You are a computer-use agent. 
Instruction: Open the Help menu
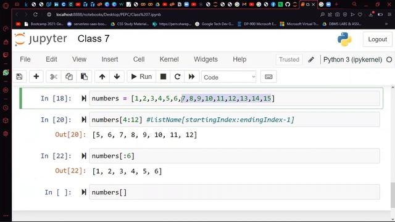[x=239, y=59]
